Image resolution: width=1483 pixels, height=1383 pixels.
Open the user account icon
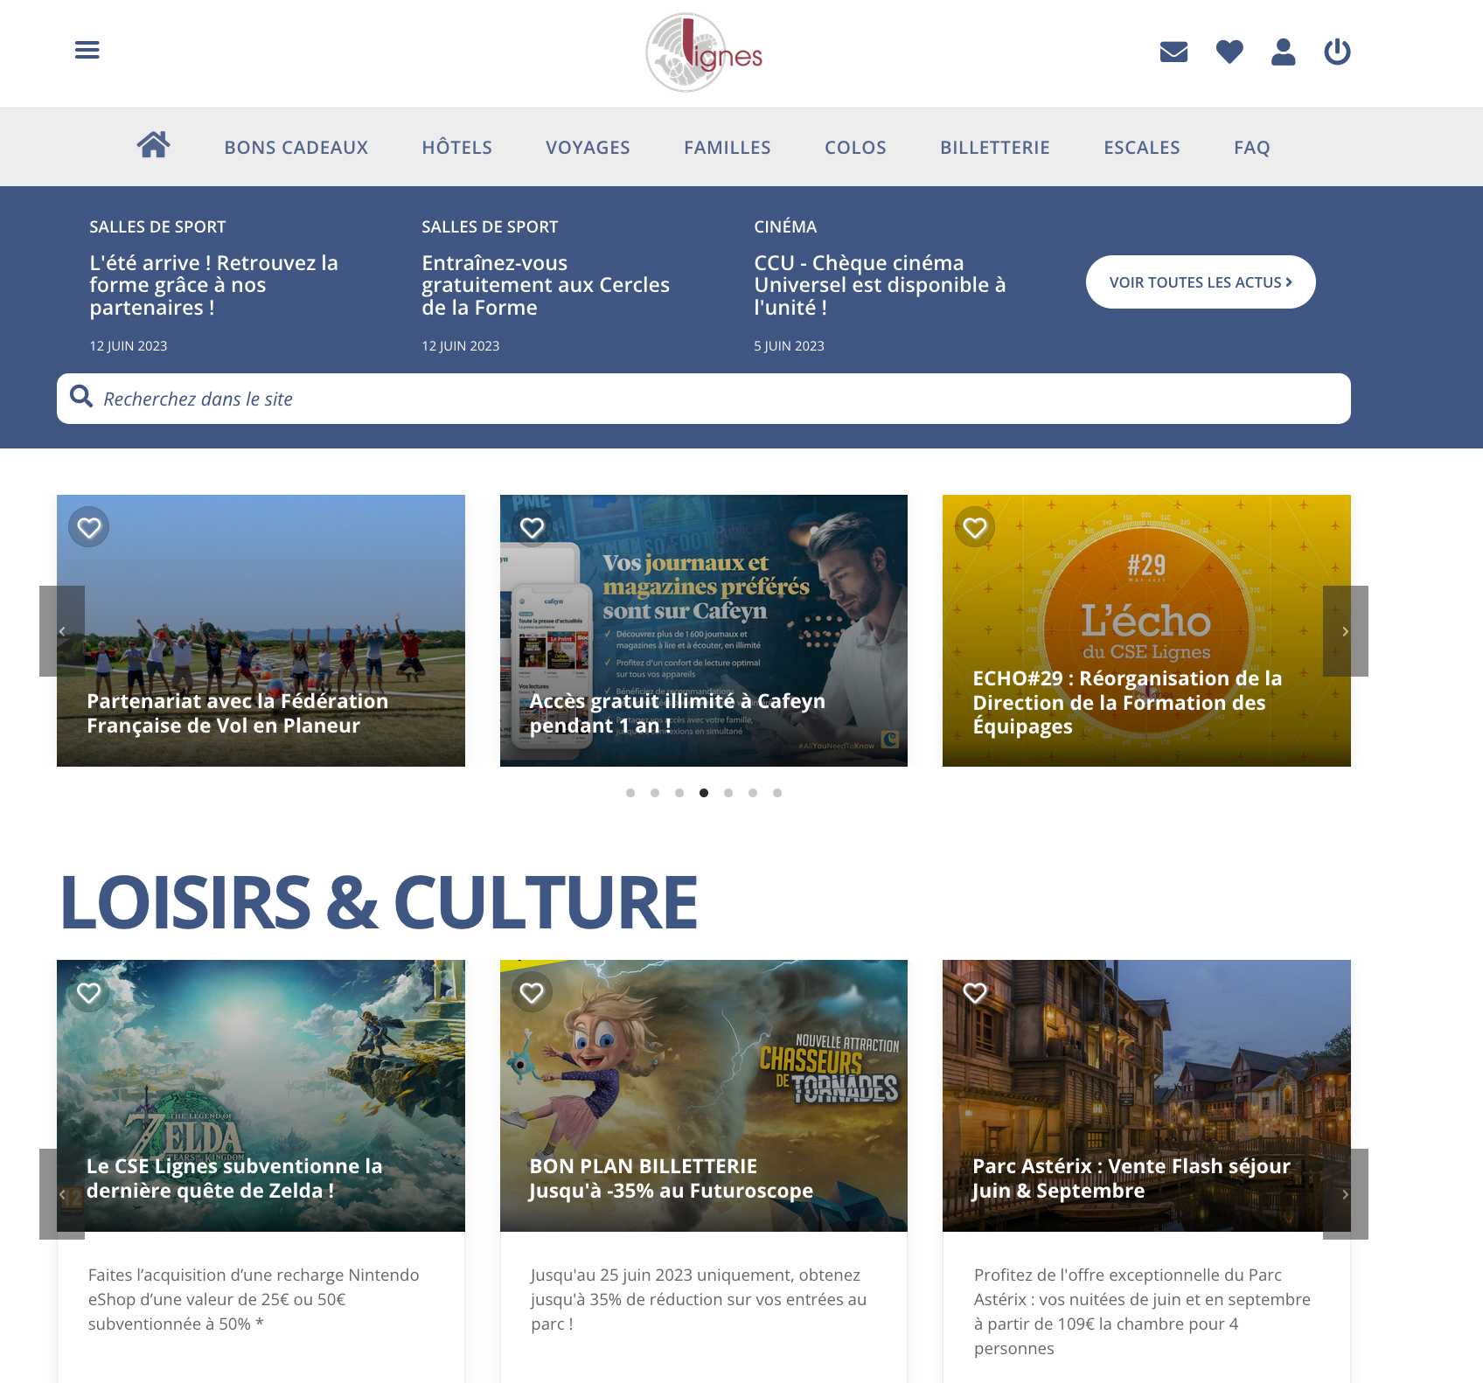1283,52
